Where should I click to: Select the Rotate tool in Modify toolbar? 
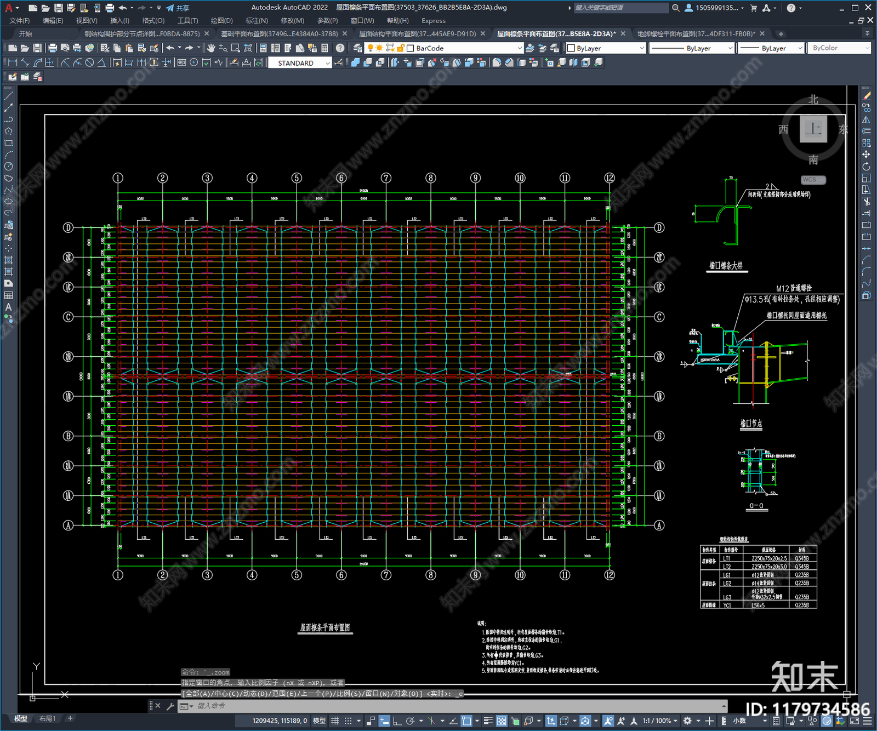tap(867, 167)
